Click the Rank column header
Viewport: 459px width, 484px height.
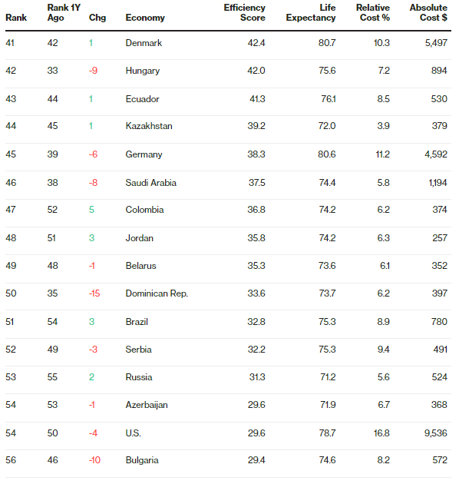[16, 18]
